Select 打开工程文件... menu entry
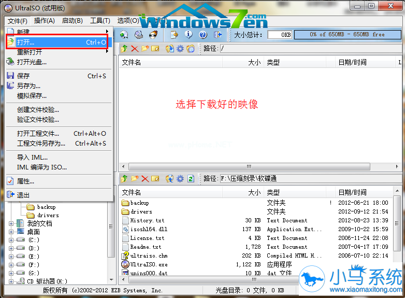Image resolution: width=405 pixels, height=298 pixels. (59, 134)
